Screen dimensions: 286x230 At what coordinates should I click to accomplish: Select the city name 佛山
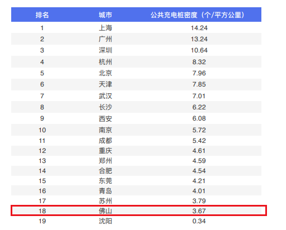[105, 211]
